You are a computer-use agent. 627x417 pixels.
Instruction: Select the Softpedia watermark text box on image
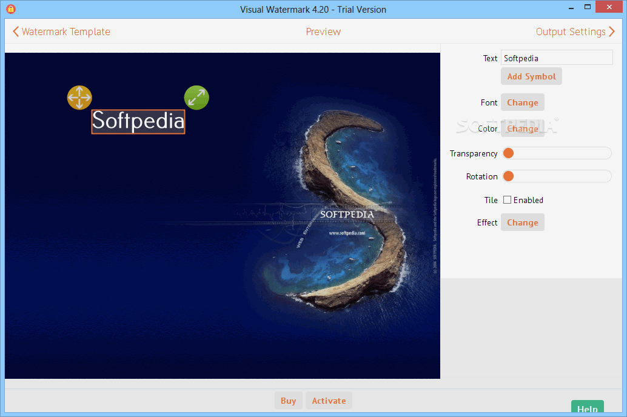138,122
